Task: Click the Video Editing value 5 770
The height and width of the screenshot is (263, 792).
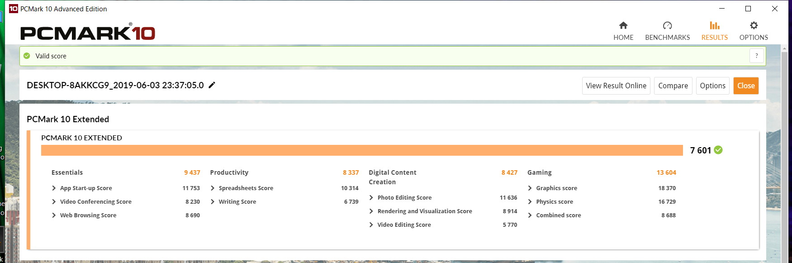Action: (510, 225)
